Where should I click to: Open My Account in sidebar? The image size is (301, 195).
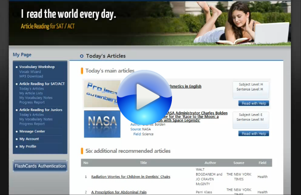coord(29,139)
